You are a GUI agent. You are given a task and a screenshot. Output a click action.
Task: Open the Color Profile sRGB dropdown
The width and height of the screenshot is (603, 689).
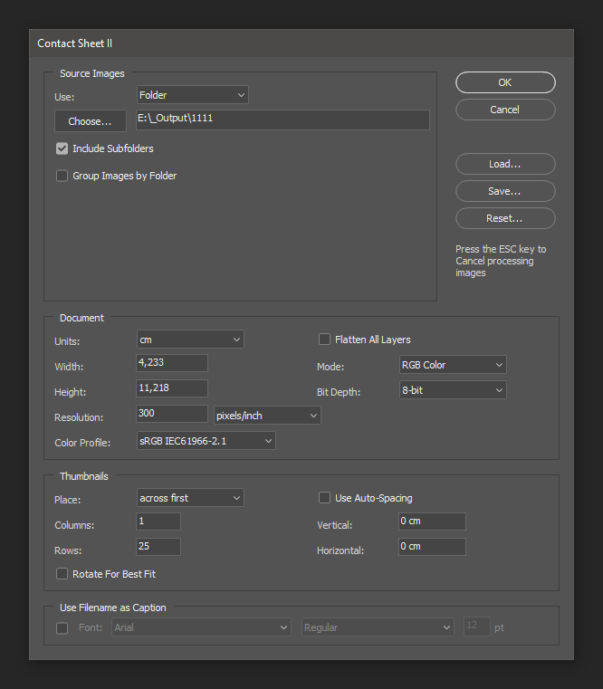tap(206, 441)
